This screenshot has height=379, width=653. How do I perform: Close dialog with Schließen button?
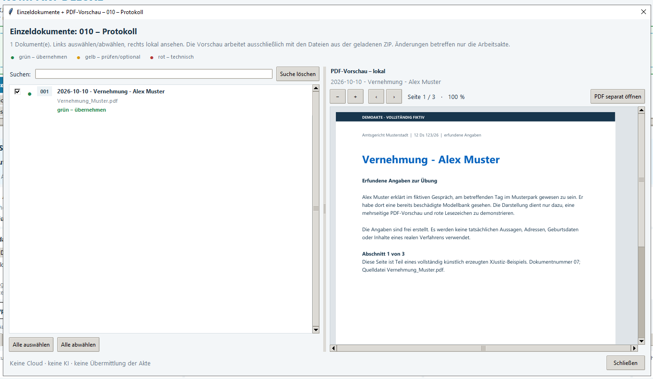pos(626,363)
